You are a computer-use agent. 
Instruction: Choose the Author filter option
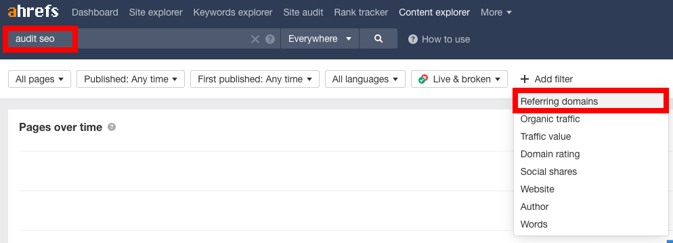click(x=591, y=207)
